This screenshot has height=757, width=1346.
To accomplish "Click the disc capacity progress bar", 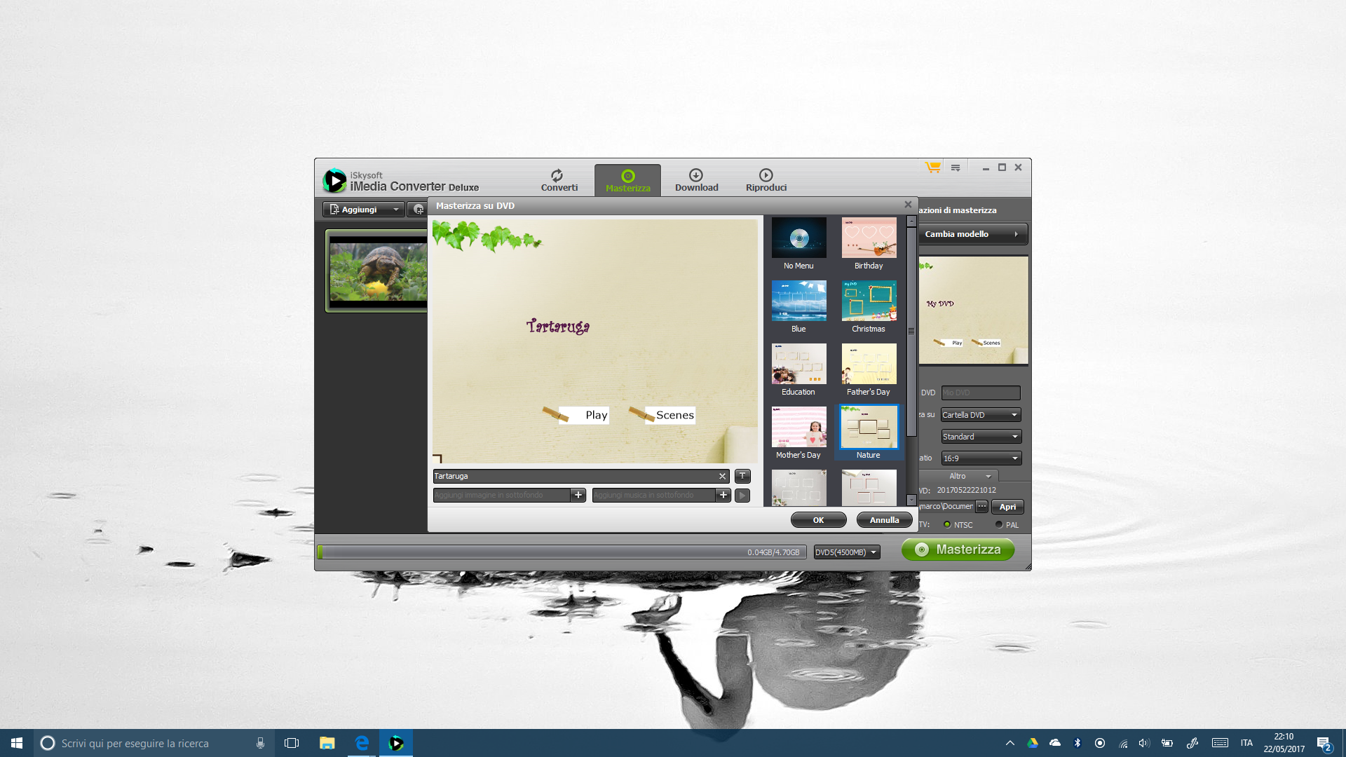I will (x=562, y=552).
